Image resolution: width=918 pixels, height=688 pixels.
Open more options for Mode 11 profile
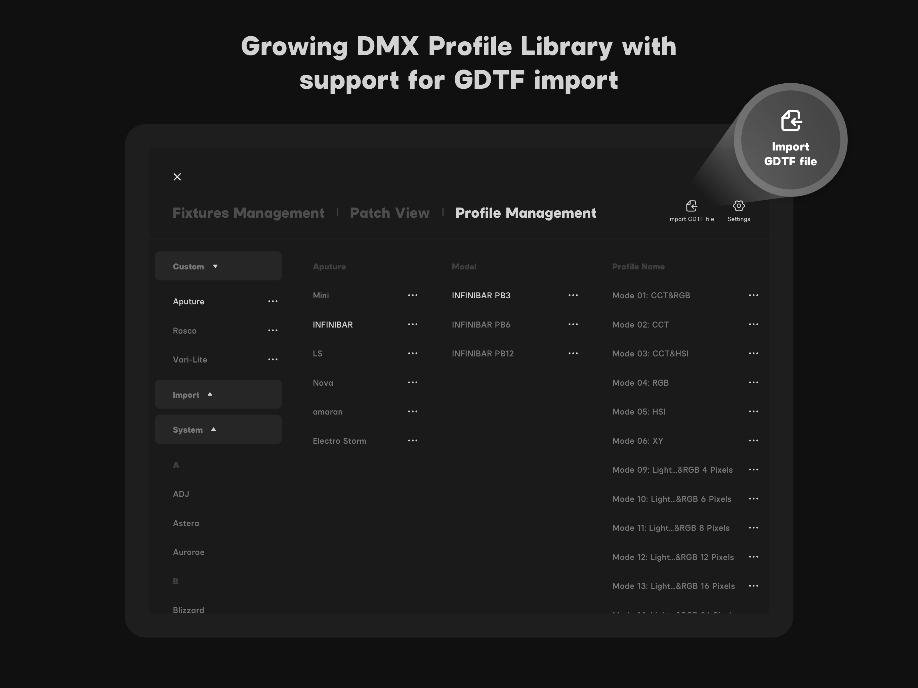tap(754, 528)
